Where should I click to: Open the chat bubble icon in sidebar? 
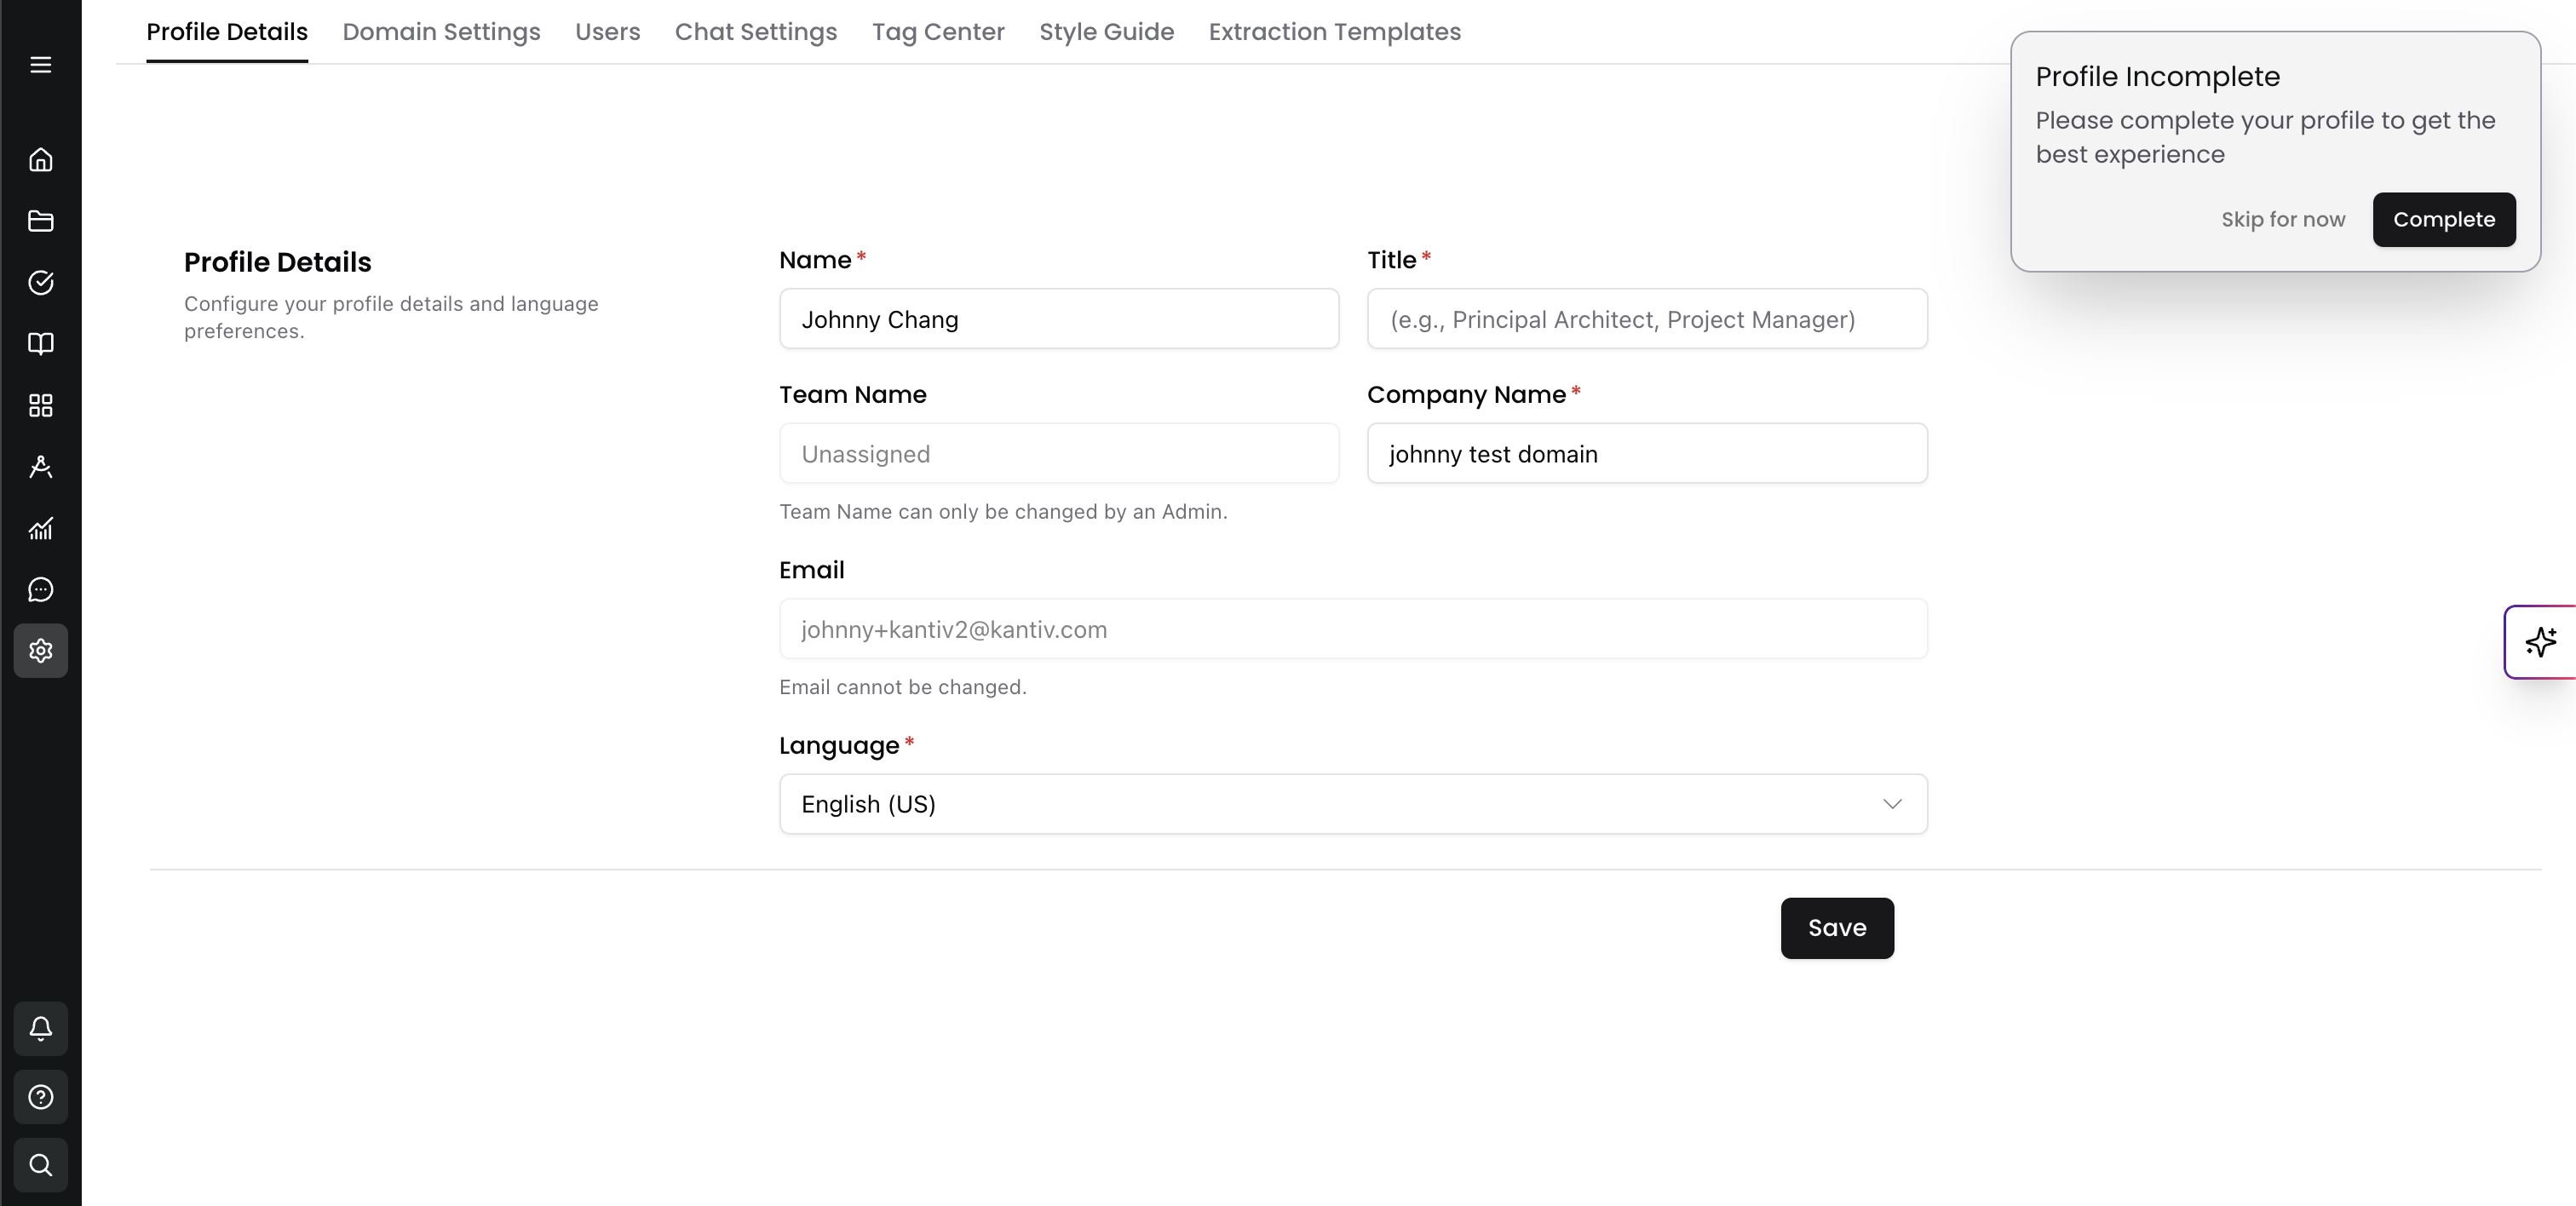40,590
